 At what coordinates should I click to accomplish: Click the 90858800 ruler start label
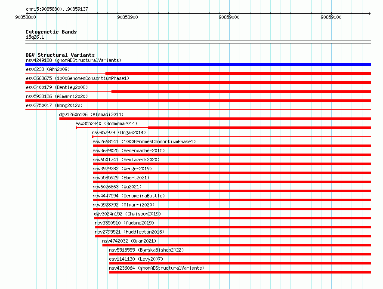click(25, 17)
